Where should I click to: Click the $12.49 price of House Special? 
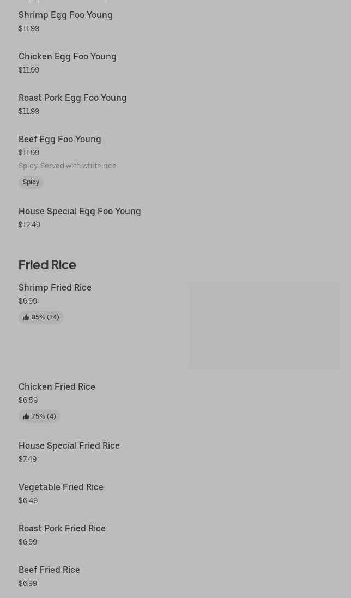point(29,225)
